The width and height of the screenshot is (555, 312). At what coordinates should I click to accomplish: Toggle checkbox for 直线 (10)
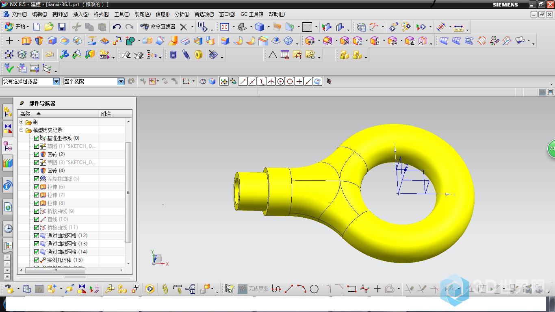[37, 219]
